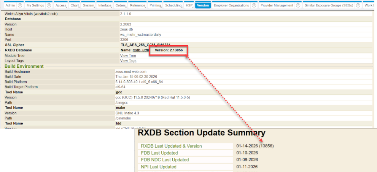Click the rxdb_utf8 database name link
This screenshot has width=377, height=172.
point(140,50)
